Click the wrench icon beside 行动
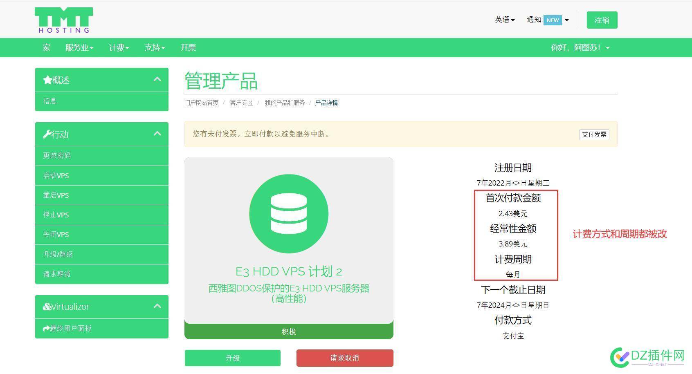 [x=47, y=134]
